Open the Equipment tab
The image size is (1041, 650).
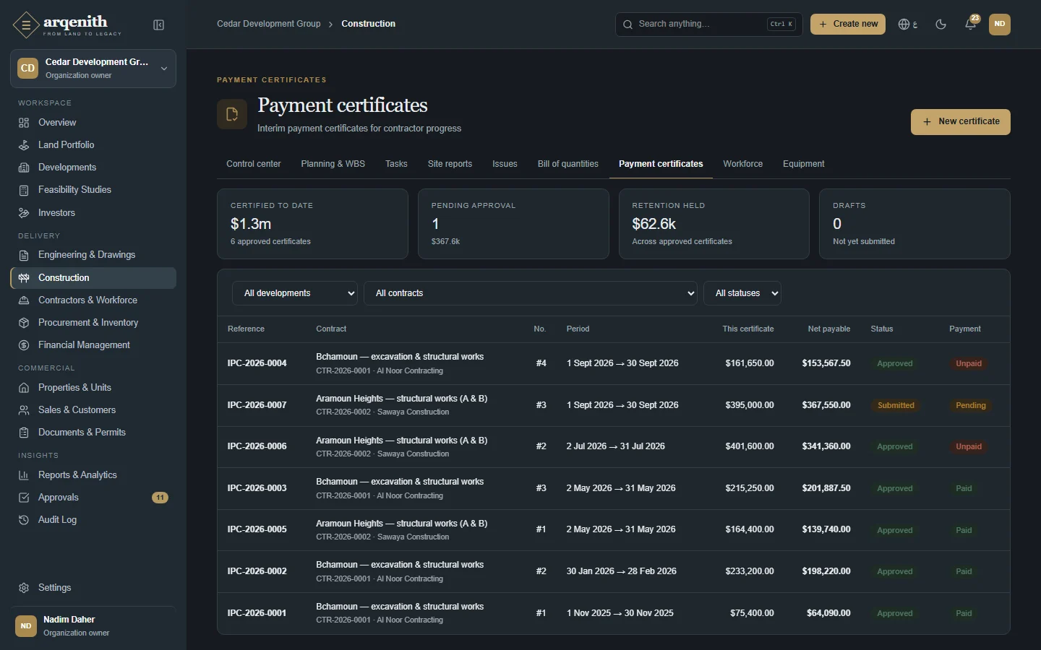(x=804, y=164)
